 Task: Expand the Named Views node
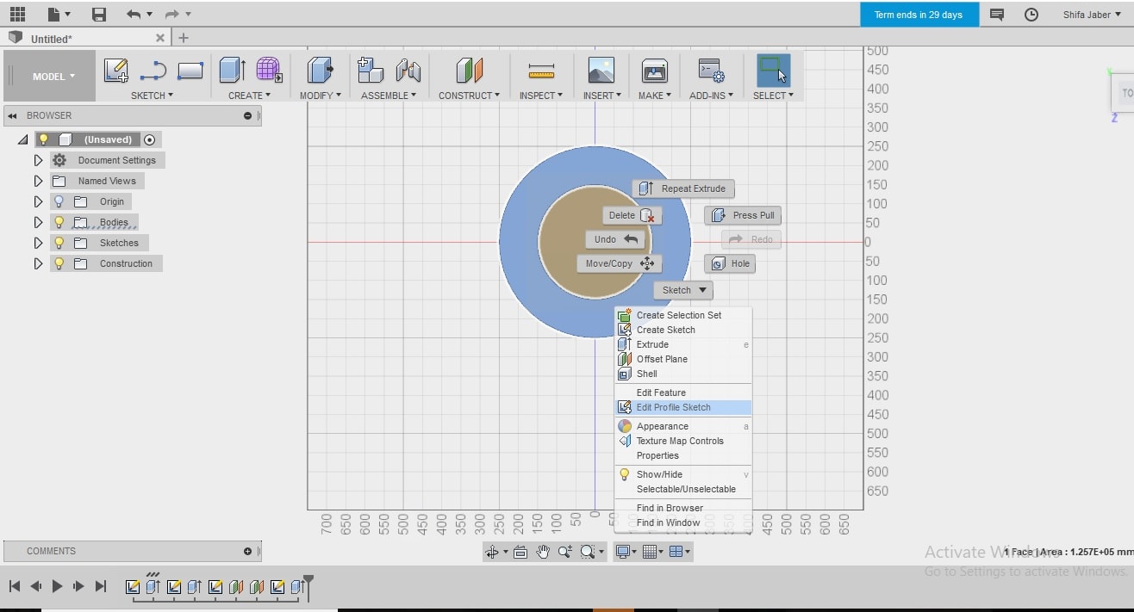tap(38, 181)
